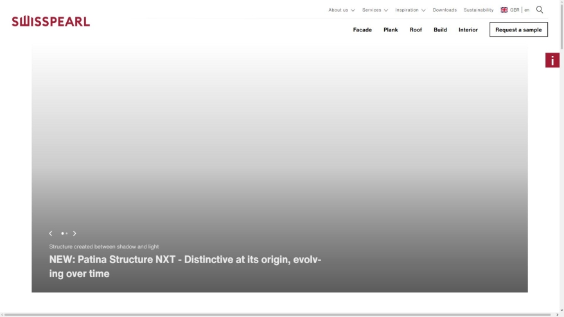This screenshot has width=564, height=317.
Task: Open the Roof menu
Action: (x=416, y=30)
